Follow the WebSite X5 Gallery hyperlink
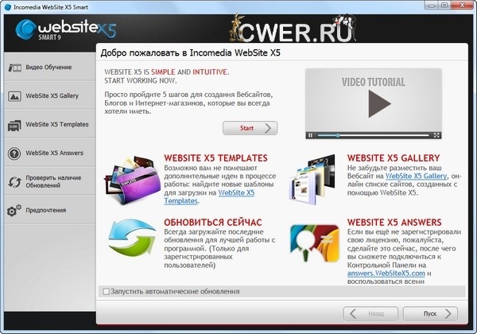 [417, 176]
